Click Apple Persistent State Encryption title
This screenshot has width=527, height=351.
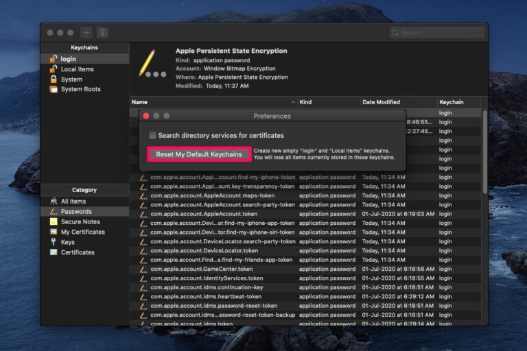[231, 51]
